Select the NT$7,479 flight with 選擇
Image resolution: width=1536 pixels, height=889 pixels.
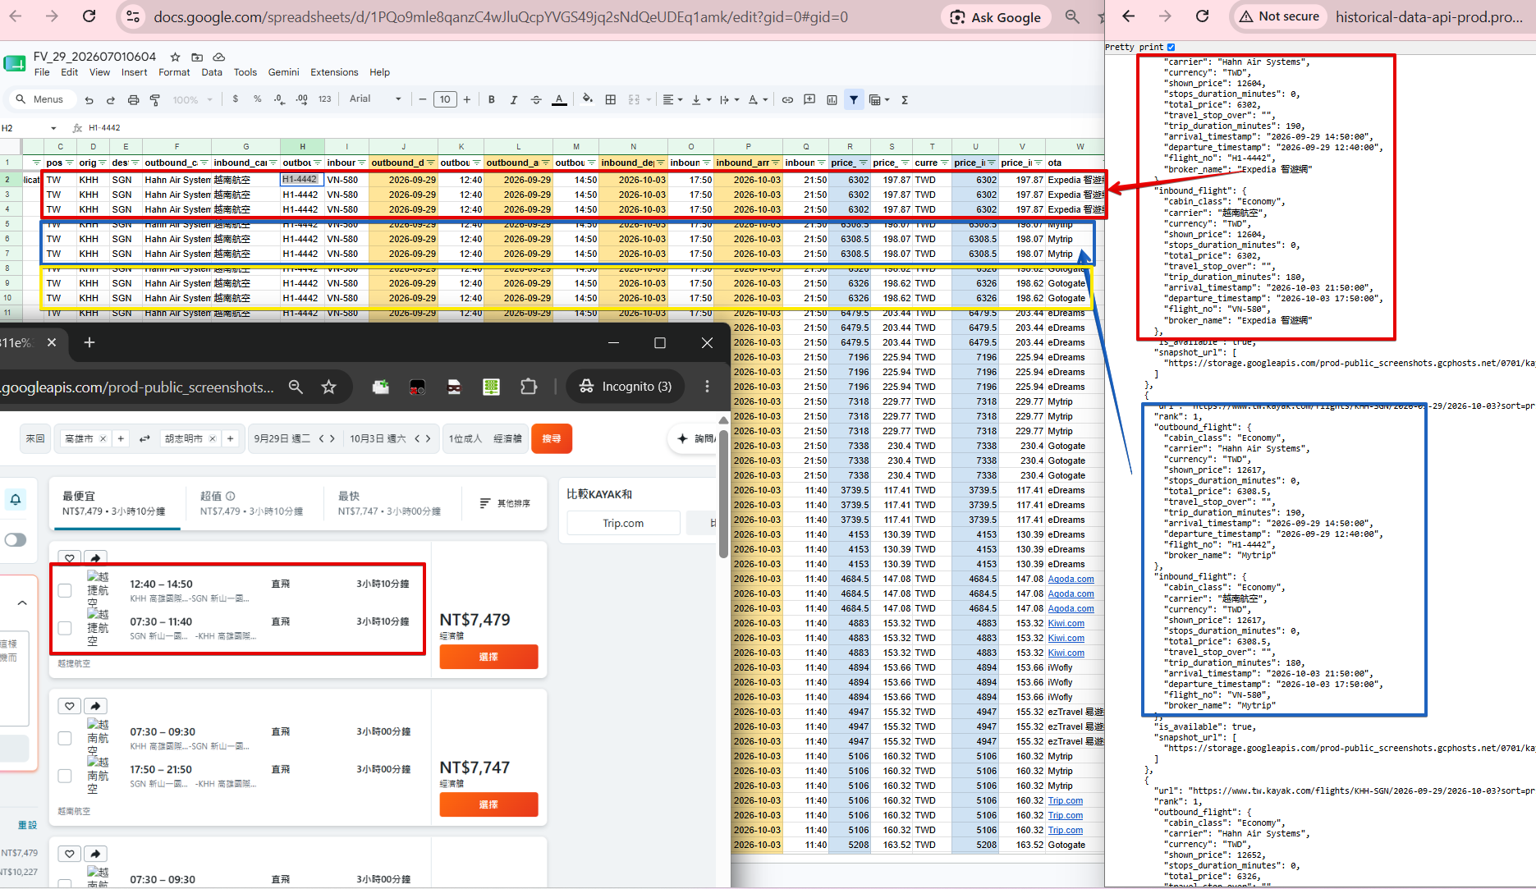[488, 657]
